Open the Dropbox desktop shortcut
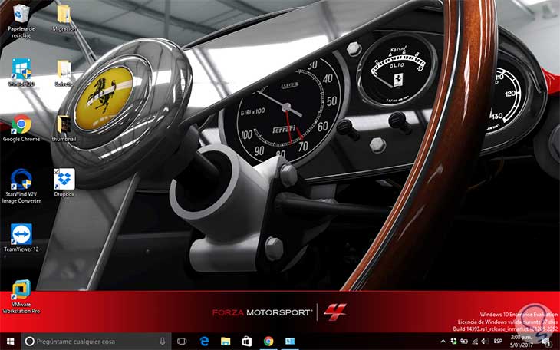 [64, 183]
